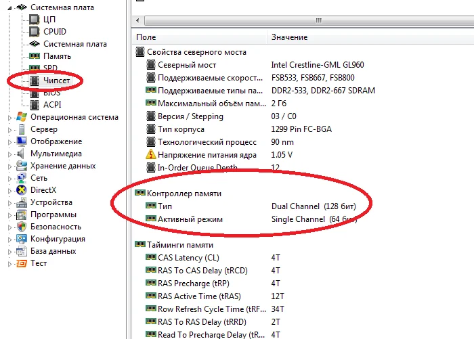Click the Сеть network computers icon
The width and height of the screenshot is (474, 339).
[x=22, y=178]
